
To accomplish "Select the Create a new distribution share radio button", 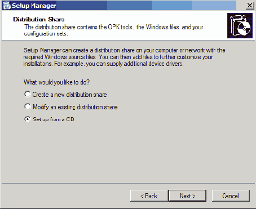I will pyautogui.click(x=28, y=94).
